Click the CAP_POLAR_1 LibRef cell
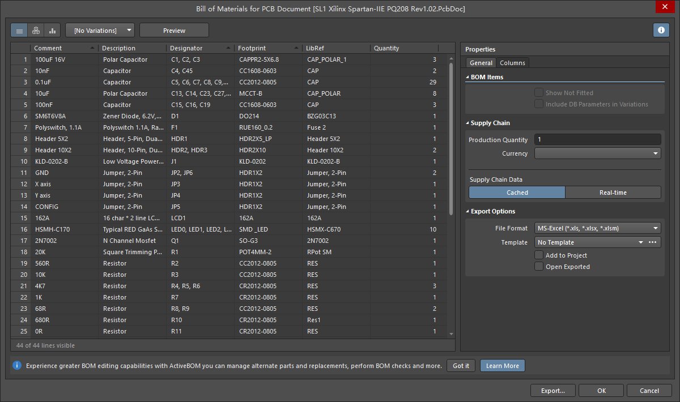The width and height of the screenshot is (680, 402). pos(336,59)
